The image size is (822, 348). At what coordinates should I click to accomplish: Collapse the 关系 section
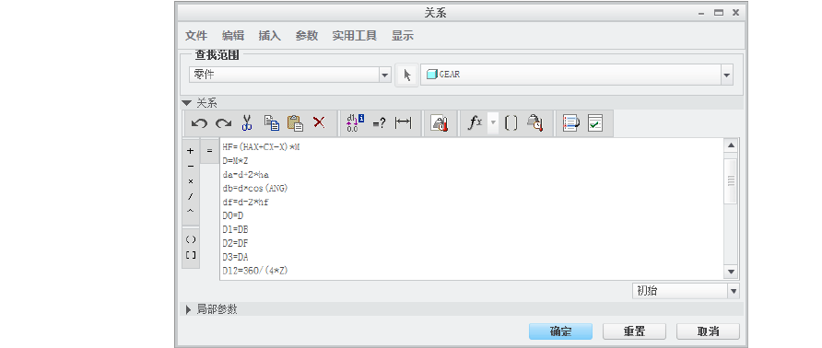187,103
